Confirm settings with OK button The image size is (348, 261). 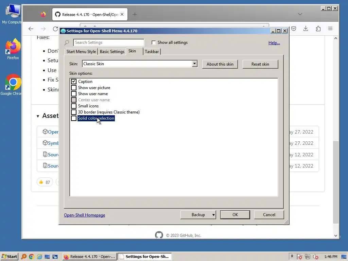[235, 215]
